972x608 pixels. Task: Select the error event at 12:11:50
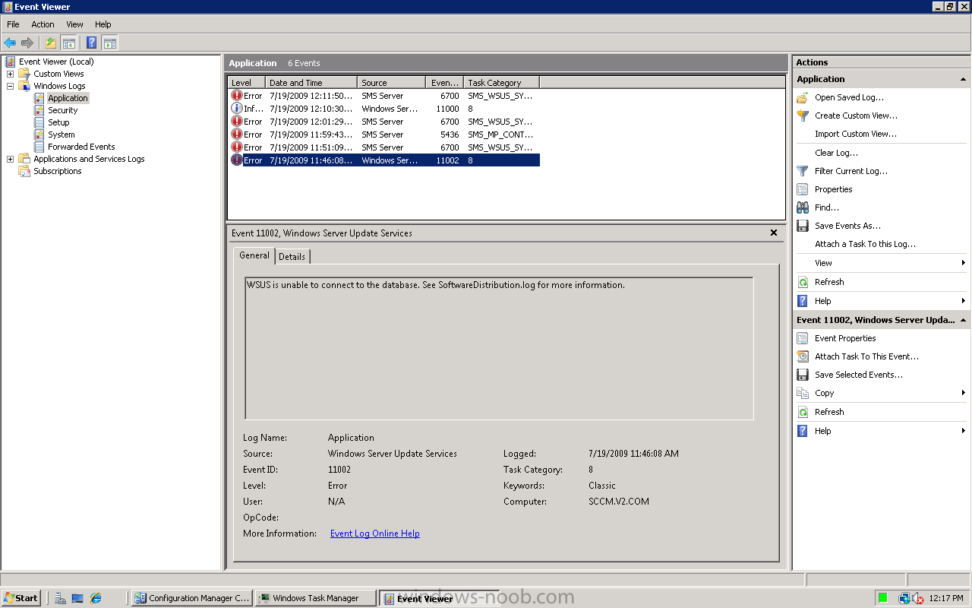(384, 96)
